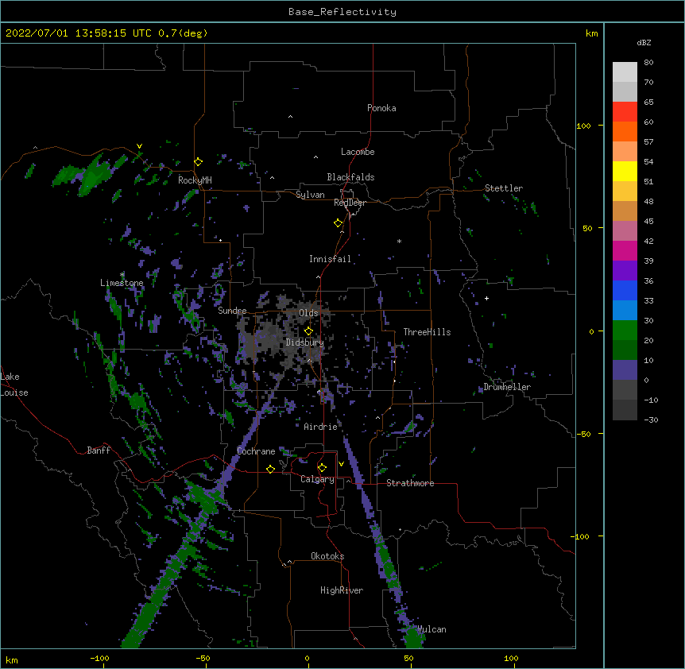Click the Airdrie city label
The image size is (685, 669).
(321, 427)
